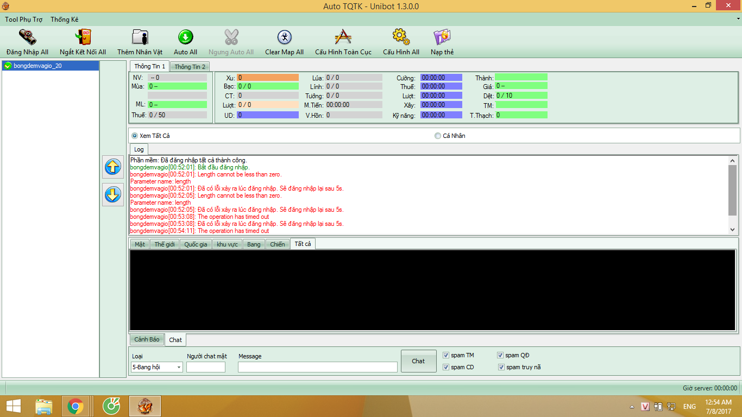This screenshot has height=417, width=742.
Task: Click the Cường timer 00:00:00
Action: pyautogui.click(x=441, y=78)
